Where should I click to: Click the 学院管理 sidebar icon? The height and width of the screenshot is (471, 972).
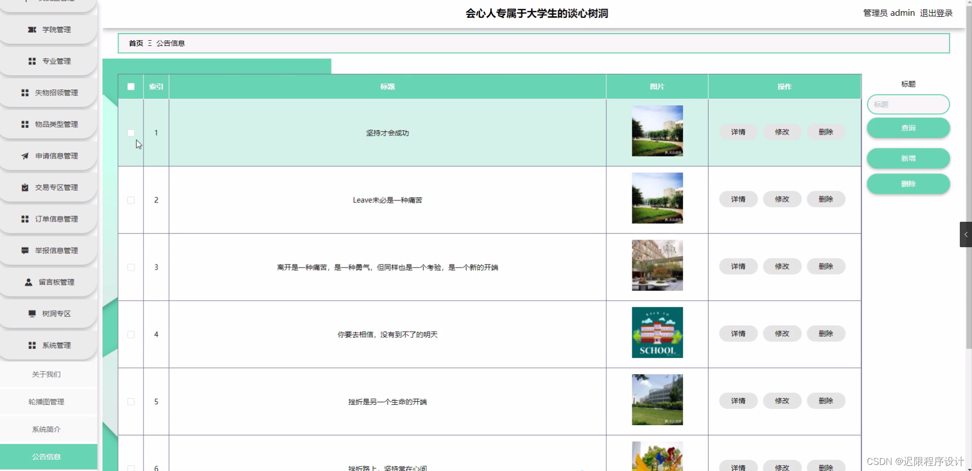32,30
